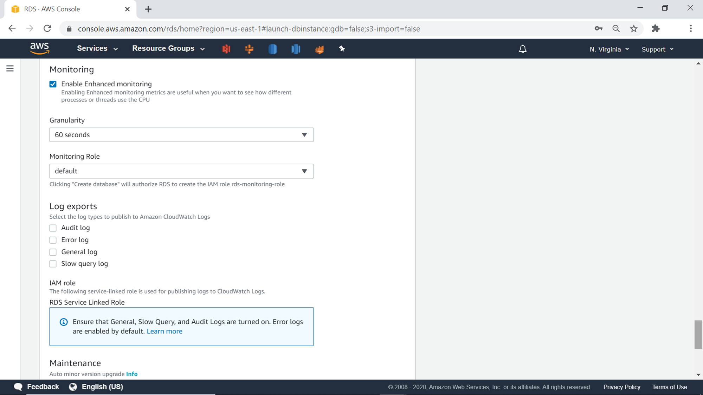Screen dimensions: 703x395
Task: Click the AWS logo
Action: point(39,48)
